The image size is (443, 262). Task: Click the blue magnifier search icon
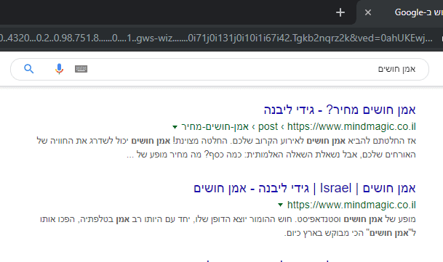28,69
